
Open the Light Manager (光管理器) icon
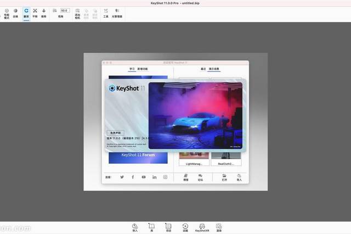pyautogui.click(x=117, y=13)
